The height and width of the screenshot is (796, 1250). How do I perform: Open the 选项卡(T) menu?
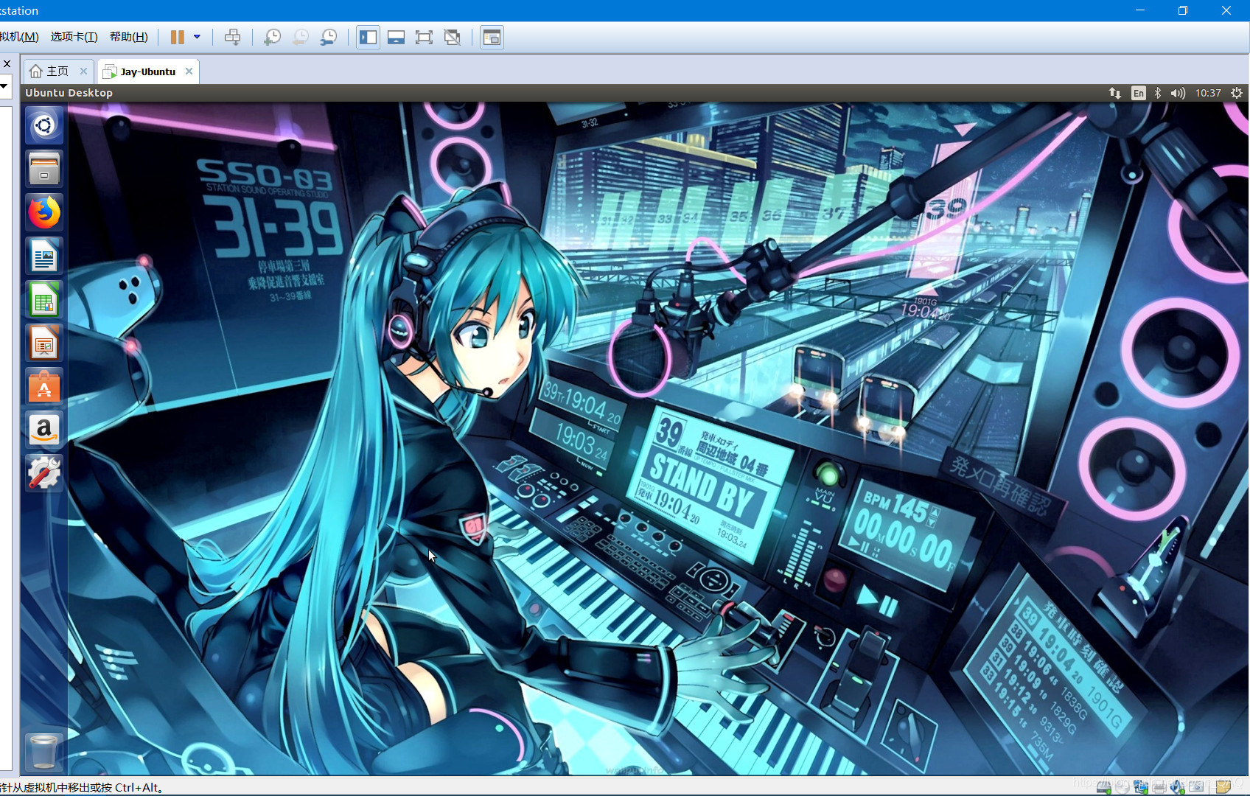74,37
